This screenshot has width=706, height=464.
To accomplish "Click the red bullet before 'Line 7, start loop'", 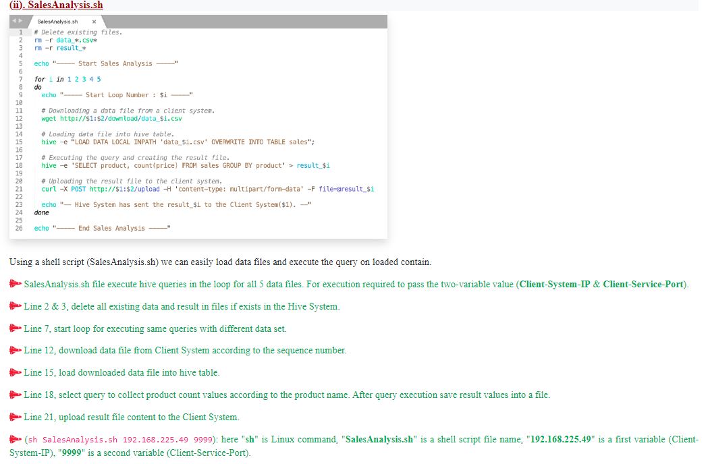I will pyautogui.click(x=16, y=328).
